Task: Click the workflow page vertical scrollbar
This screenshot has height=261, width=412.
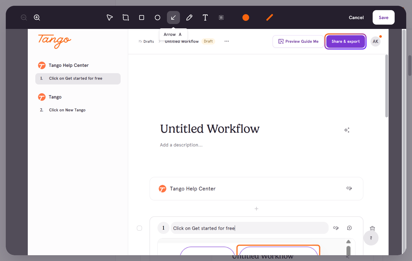Action: click(x=387, y=86)
